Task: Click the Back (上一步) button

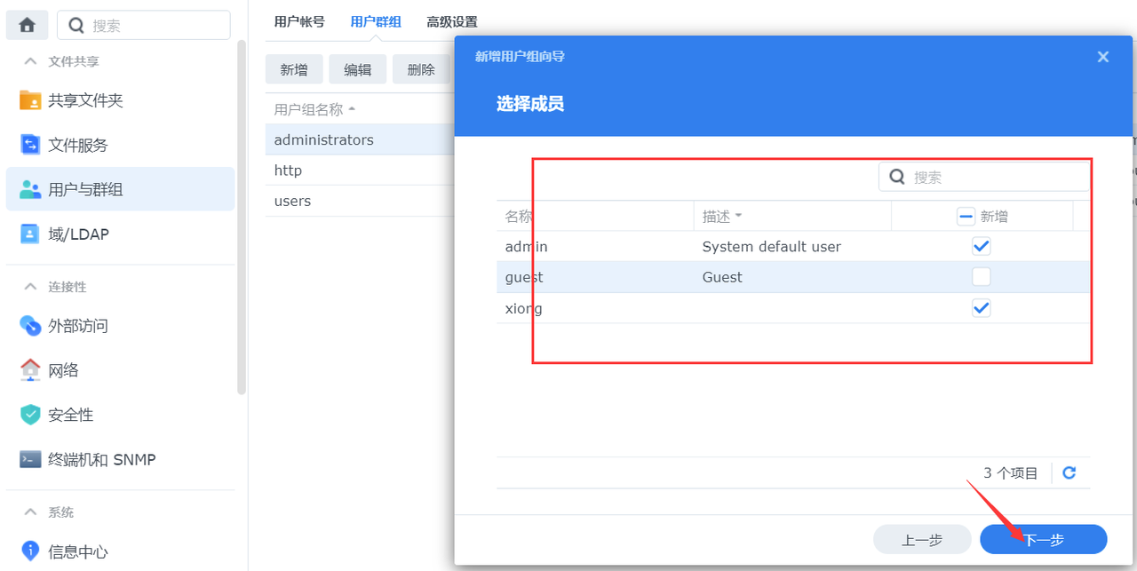Action: [x=922, y=539]
